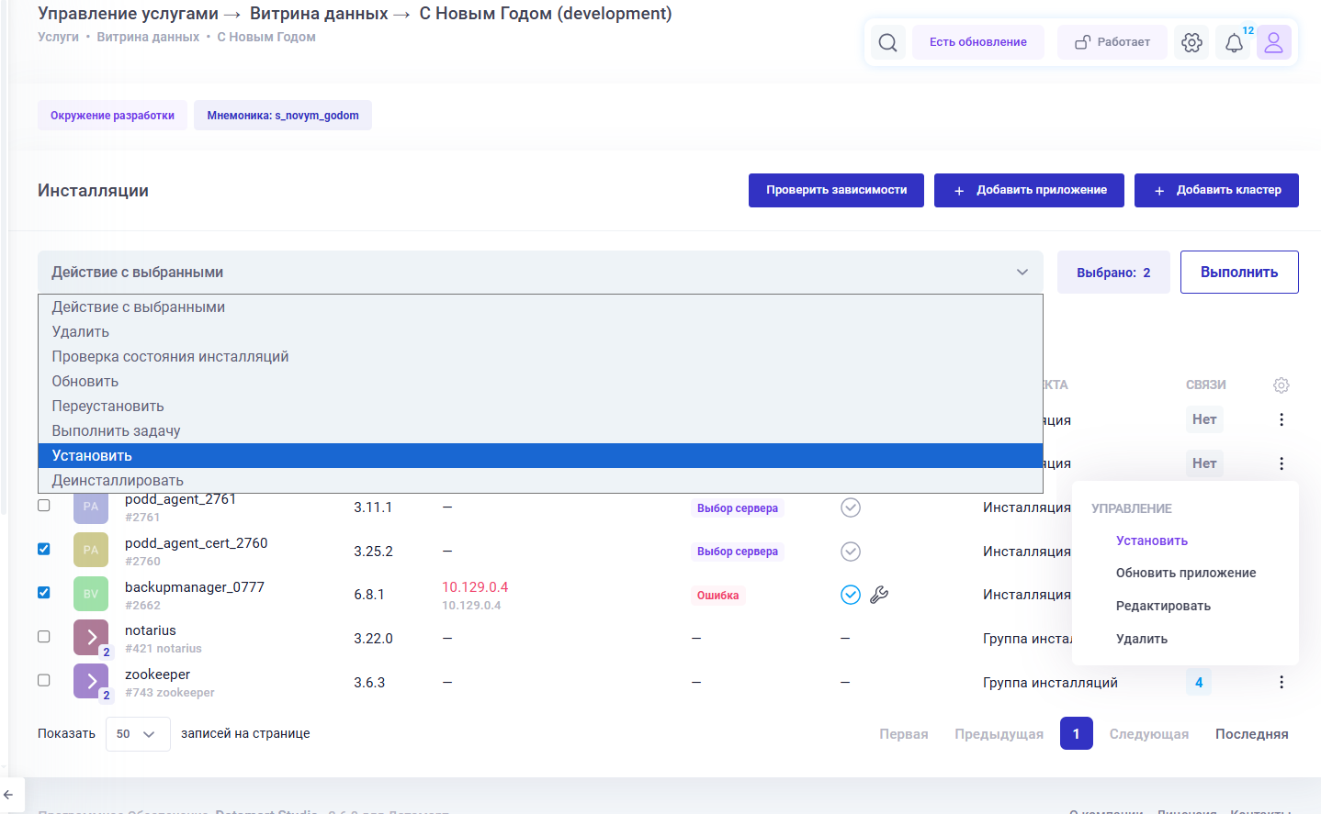Viewport: 1321px width, 814px height.
Task: Choose Обновить in the action list
Action: [x=540, y=382]
